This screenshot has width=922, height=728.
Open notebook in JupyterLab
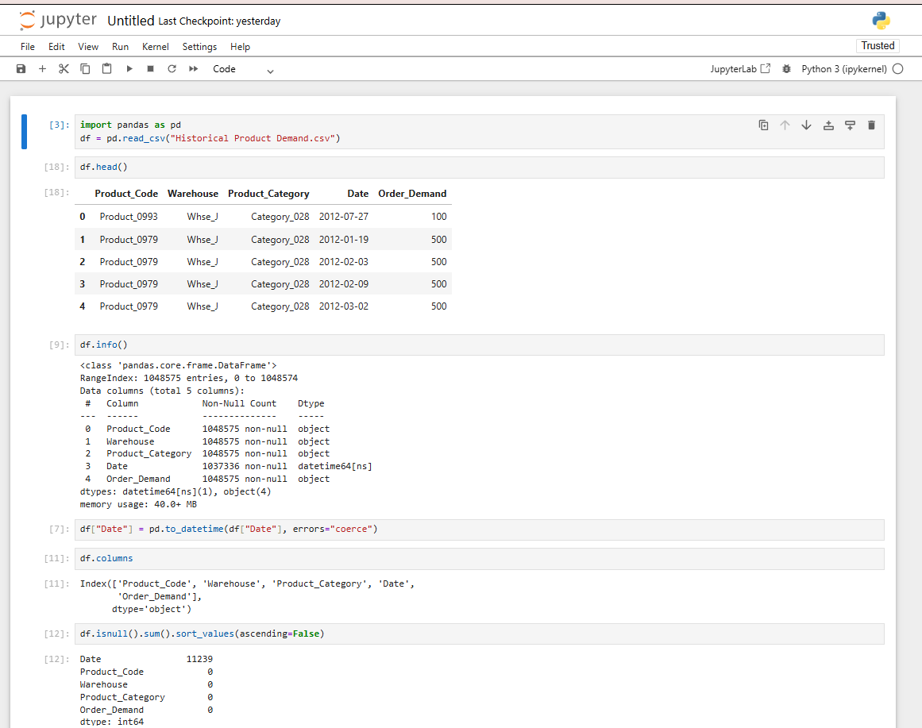(x=739, y=69)
